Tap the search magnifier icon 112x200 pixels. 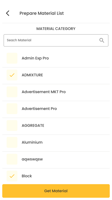(x=102, y=40)
